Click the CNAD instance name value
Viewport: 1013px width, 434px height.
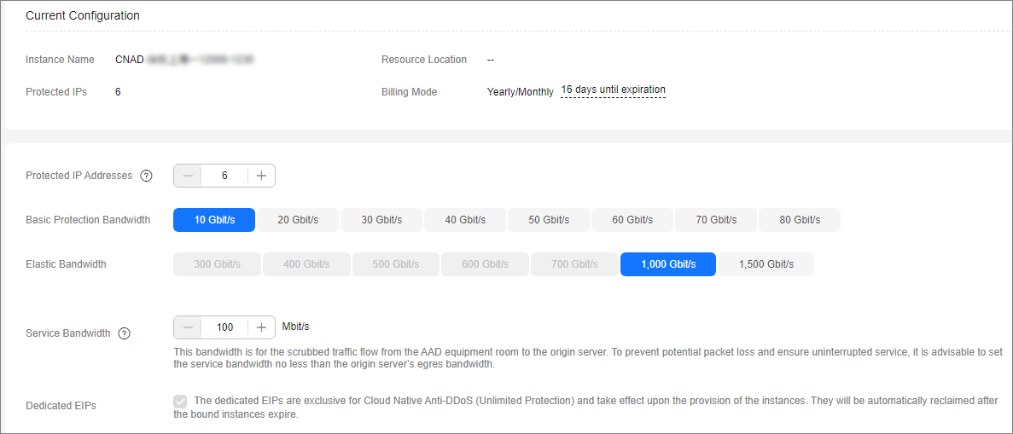pyautogui.click(x=184, y=60)
